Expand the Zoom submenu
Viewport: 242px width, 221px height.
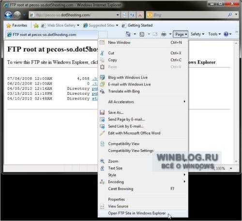[143, 161]
